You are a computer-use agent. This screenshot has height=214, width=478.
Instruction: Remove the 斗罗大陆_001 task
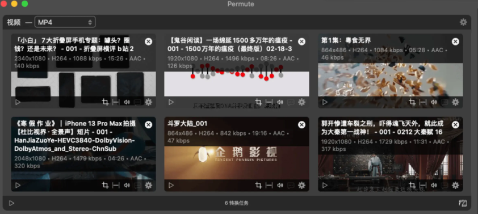click(301, 125)
